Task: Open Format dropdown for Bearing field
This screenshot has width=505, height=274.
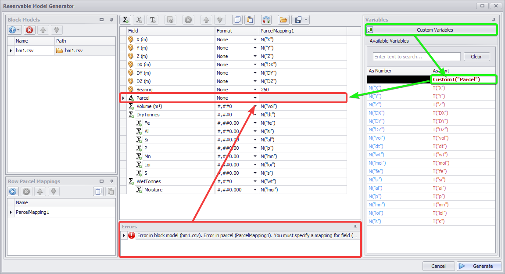Action: click(255, 90)
